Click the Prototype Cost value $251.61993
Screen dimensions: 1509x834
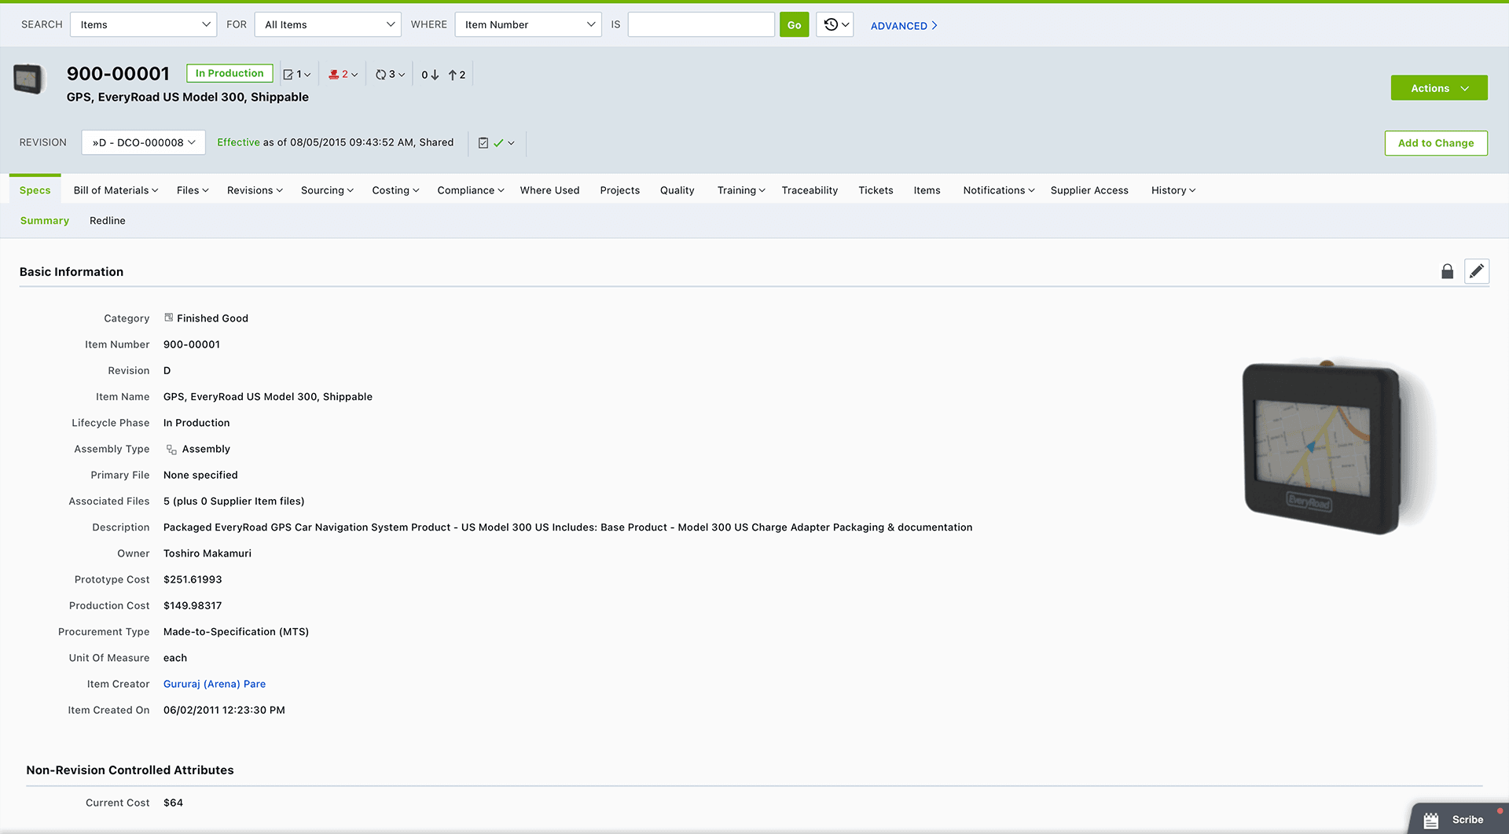[193, 579]
